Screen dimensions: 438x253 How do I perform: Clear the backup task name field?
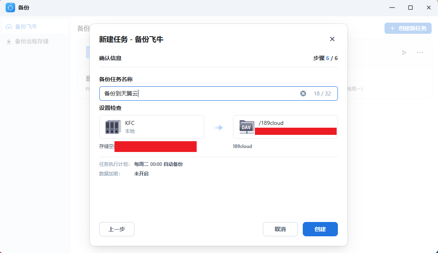tap(303, 93)
